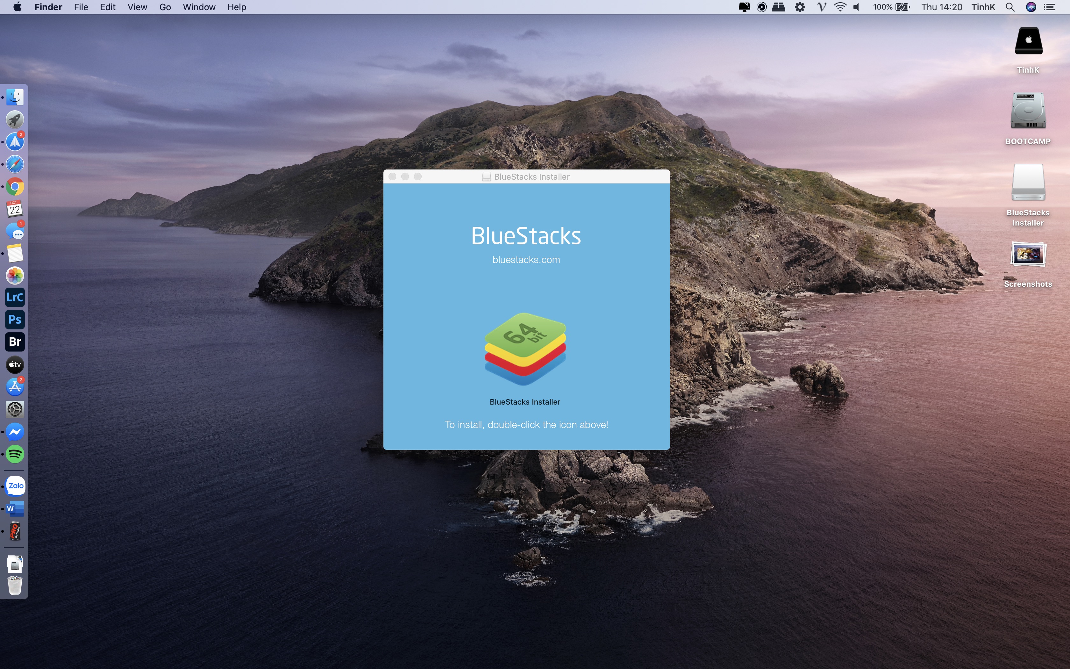
Task: Launch Photoshop from the dock
Action: click(x=15, y=320)
